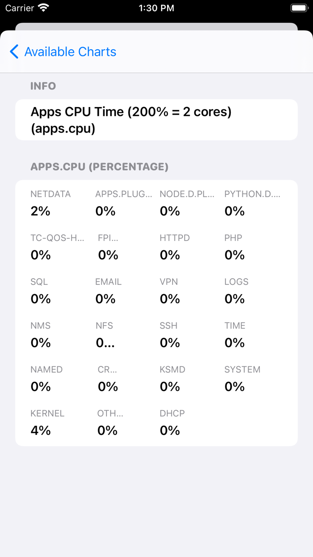The image size is (313, 557).
Task: Tap the VPN 0% cell
Action: pyautogui.click(x=169, y=291)
